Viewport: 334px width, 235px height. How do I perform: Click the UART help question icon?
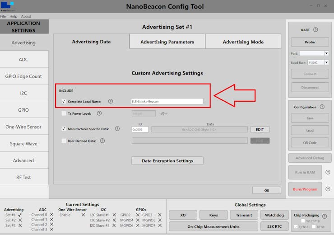pyautogui.click(x=315, y=30)
